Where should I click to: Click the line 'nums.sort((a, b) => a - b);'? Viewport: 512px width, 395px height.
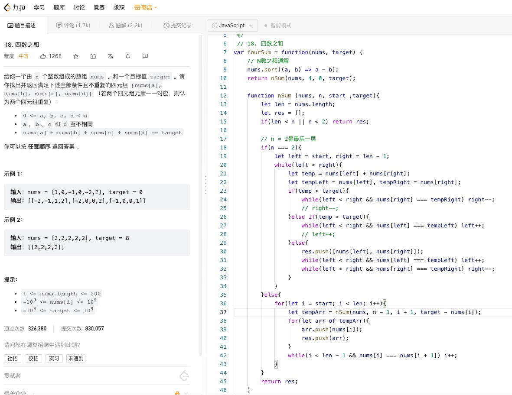pyautogui.click(x=293, y=69)
